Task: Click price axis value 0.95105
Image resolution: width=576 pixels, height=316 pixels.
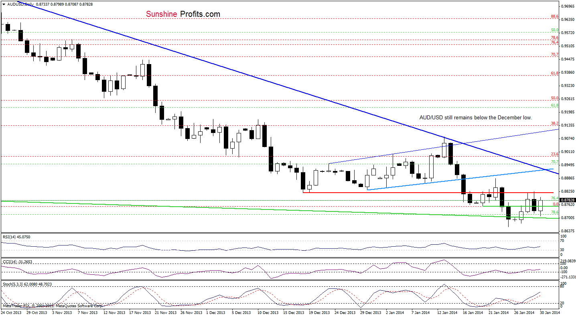Action: pyautogui.click(x=568, y=46)
